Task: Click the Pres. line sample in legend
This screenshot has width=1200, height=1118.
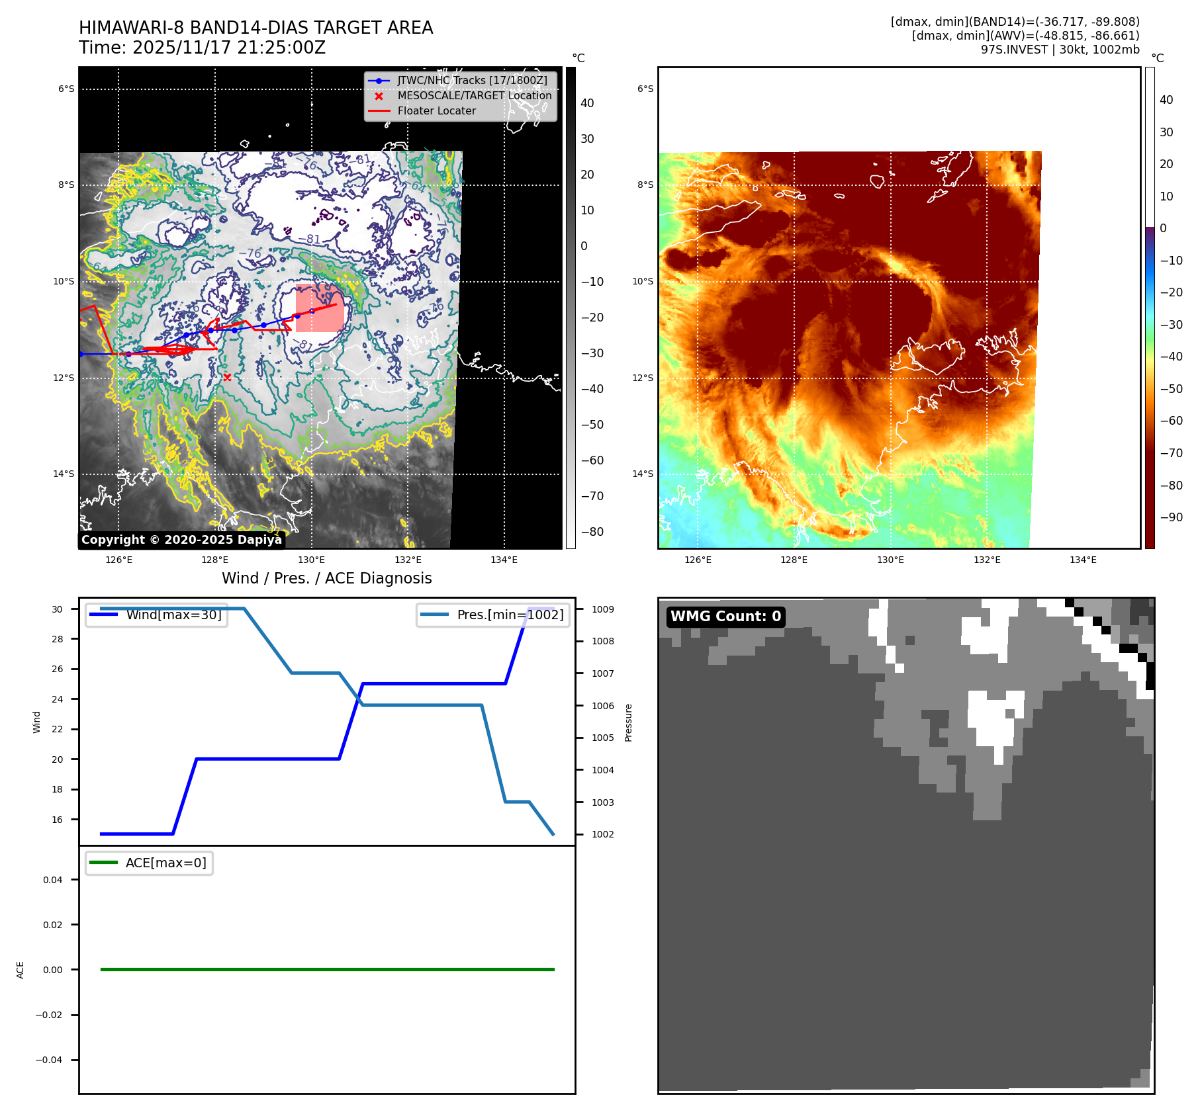Action: [434, 615]
